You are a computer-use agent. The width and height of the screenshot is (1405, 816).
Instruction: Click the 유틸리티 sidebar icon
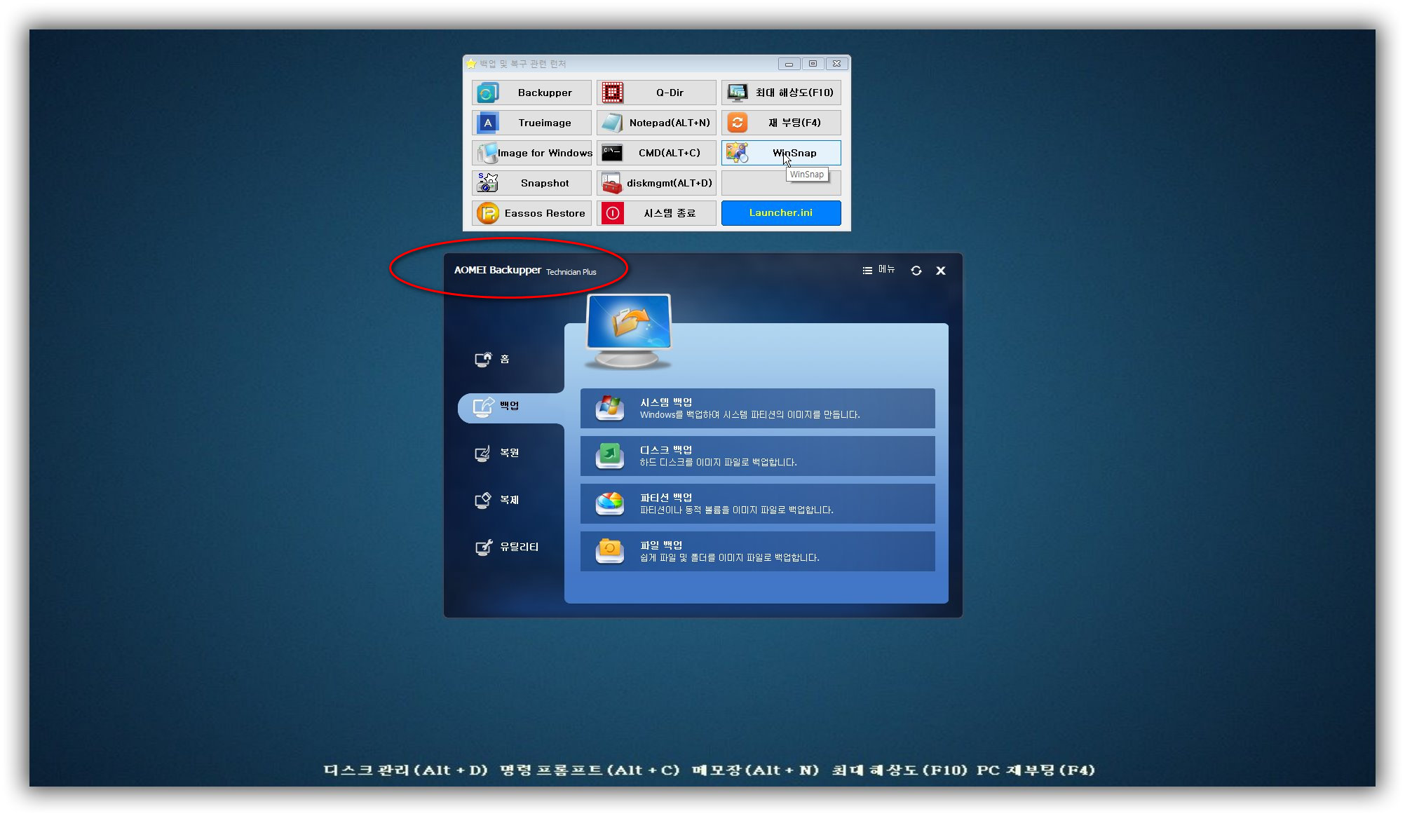[483, 547]
